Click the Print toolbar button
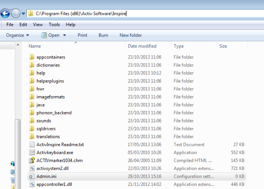The height and width of the screenshot is (189, 264). pos(82,35)
